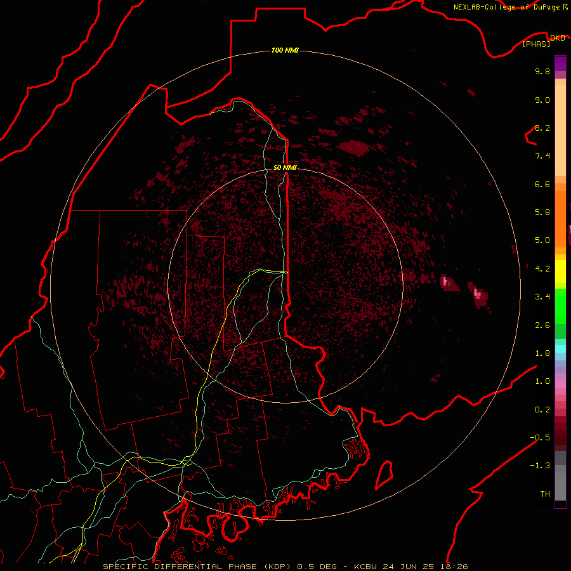
Task: Click the 9.8 value on the color scale
Action: coord(542,71)
